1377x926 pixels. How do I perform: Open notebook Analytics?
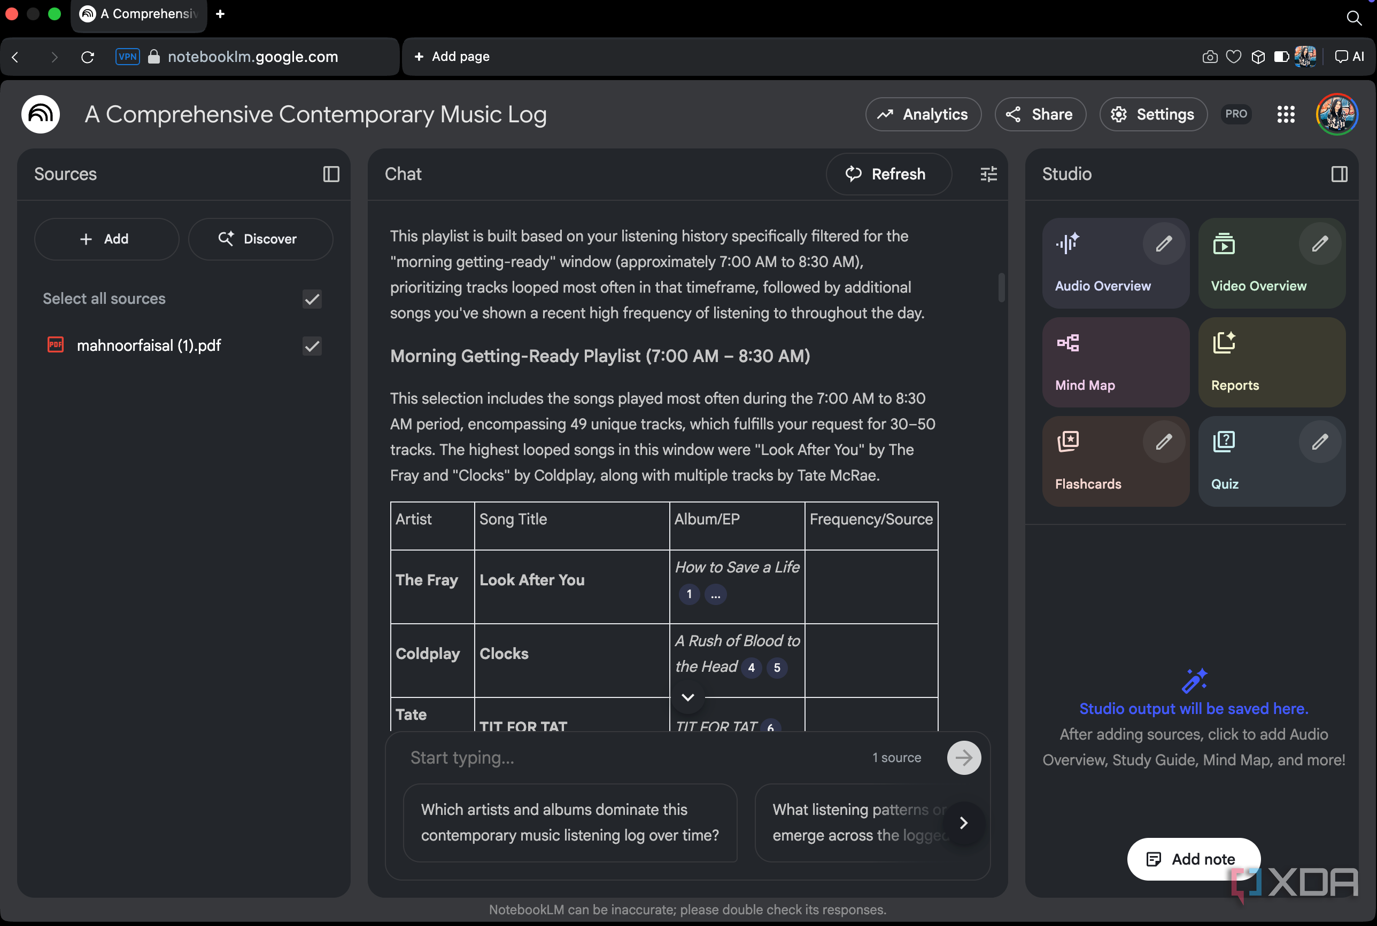(923, 114)
